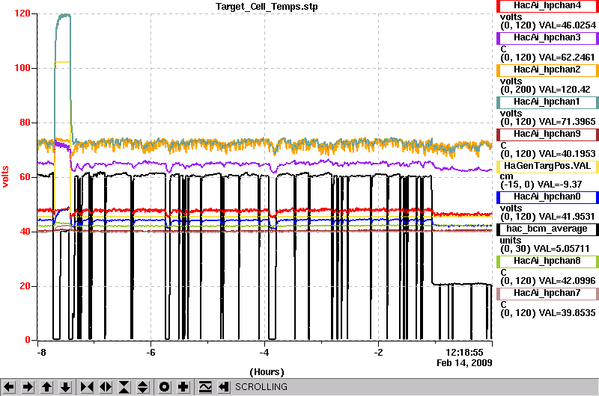This screenshot has width=599, height=396.
Task: Click the value text VAL=39.8535
Action: [568, 313]
